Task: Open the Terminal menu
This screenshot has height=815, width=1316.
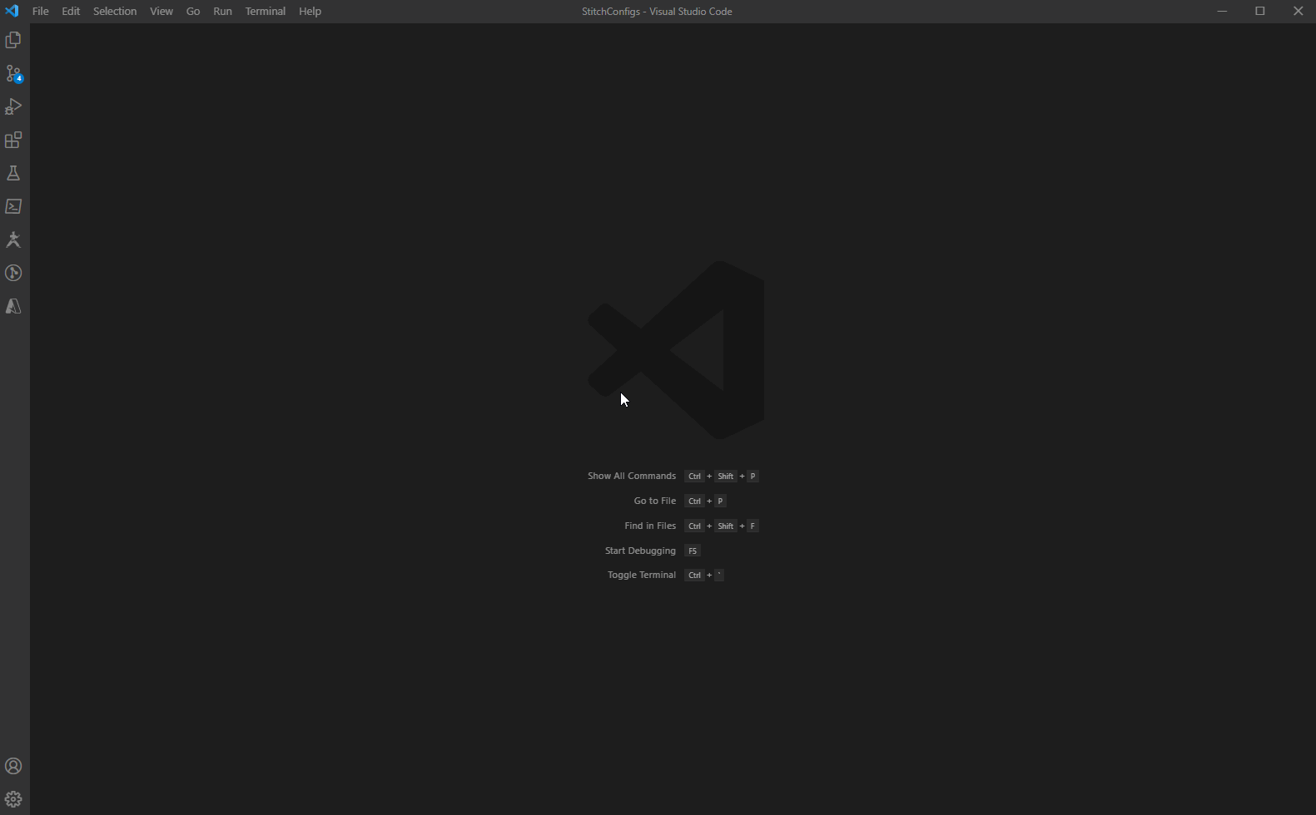Action: click(x=266, y=11)
